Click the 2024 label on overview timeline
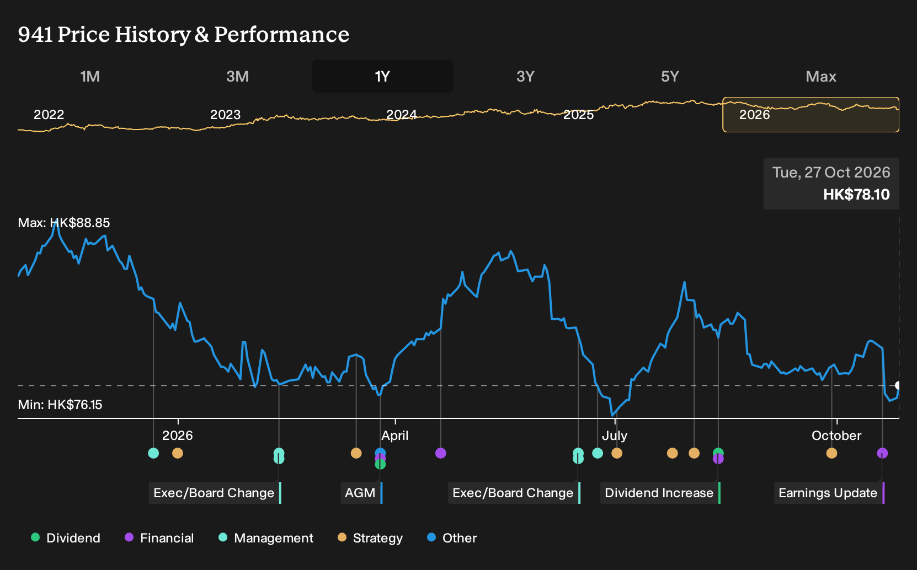 401,115
